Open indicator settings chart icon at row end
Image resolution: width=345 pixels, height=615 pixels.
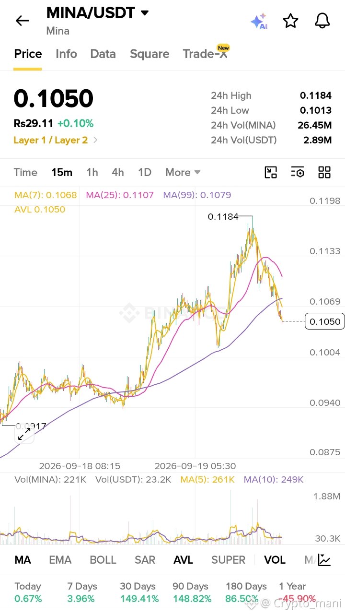[324, 560]
